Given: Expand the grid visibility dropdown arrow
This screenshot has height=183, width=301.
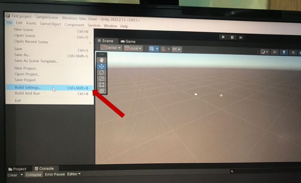Looking at the screenshot, I should [157, 49].
